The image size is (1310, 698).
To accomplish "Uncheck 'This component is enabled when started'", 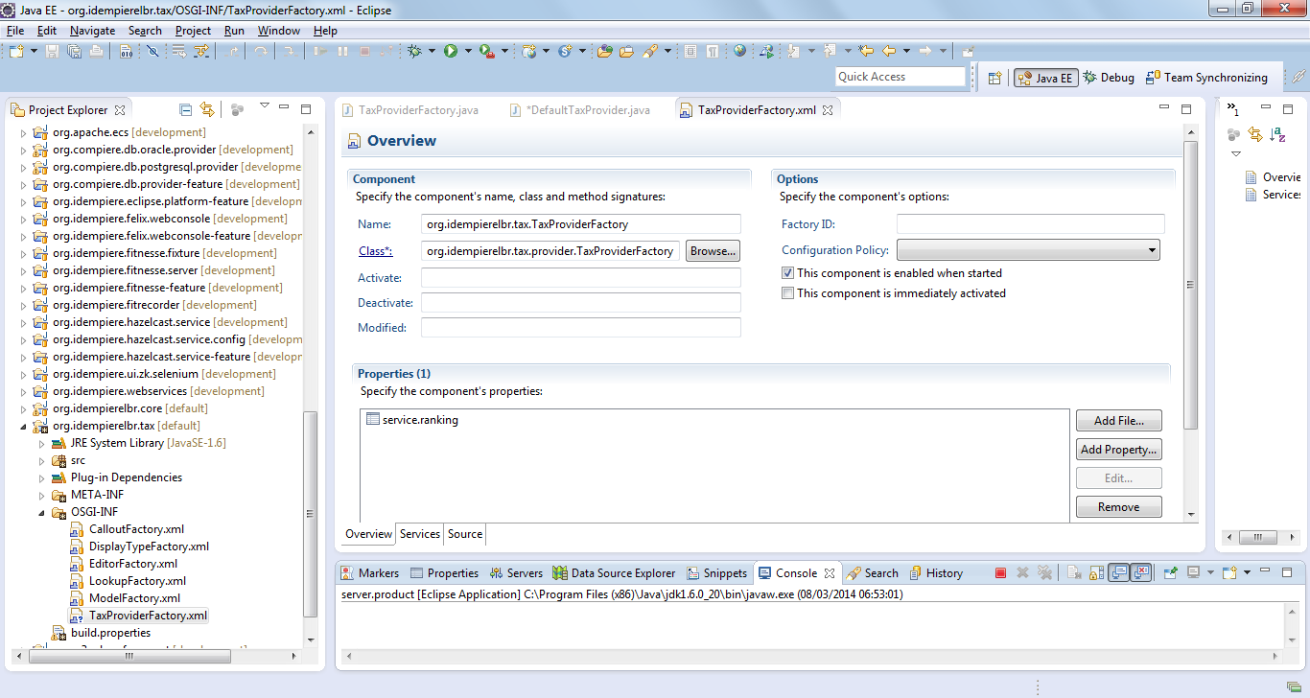I will [788, 273].
